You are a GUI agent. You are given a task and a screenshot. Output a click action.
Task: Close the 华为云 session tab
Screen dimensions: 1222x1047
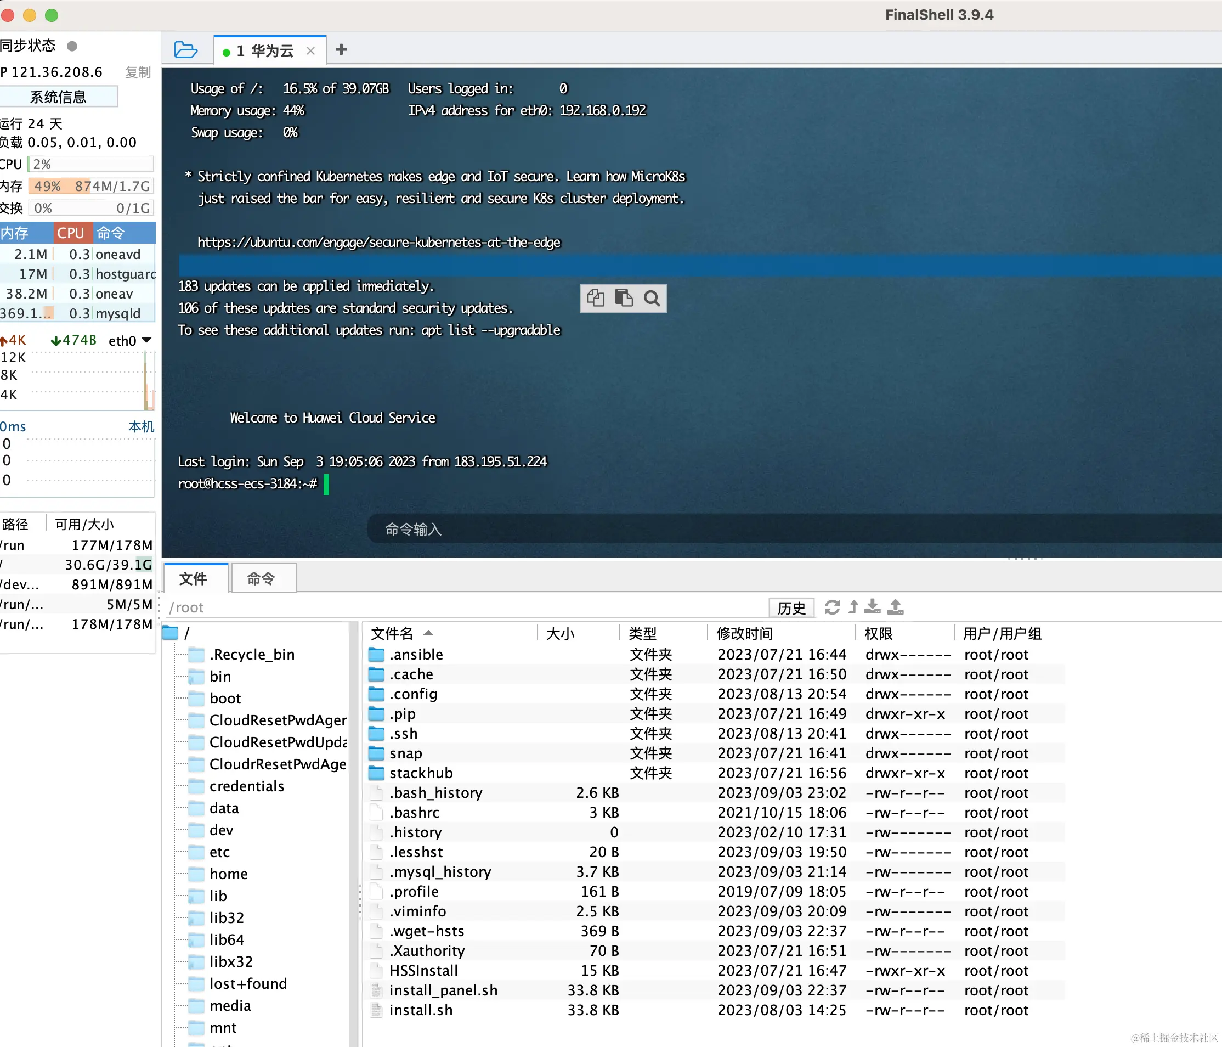311,50
